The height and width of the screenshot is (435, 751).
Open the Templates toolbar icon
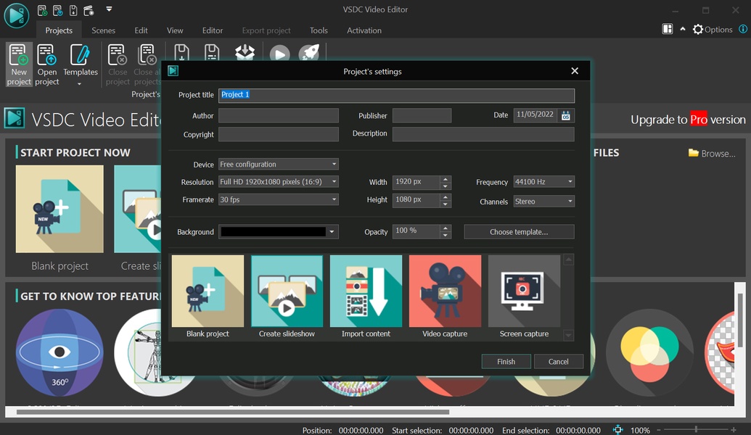tap(80, 64)
